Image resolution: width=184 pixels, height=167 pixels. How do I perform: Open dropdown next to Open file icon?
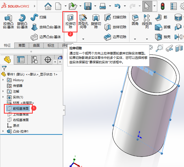click(x=80, y=6)
